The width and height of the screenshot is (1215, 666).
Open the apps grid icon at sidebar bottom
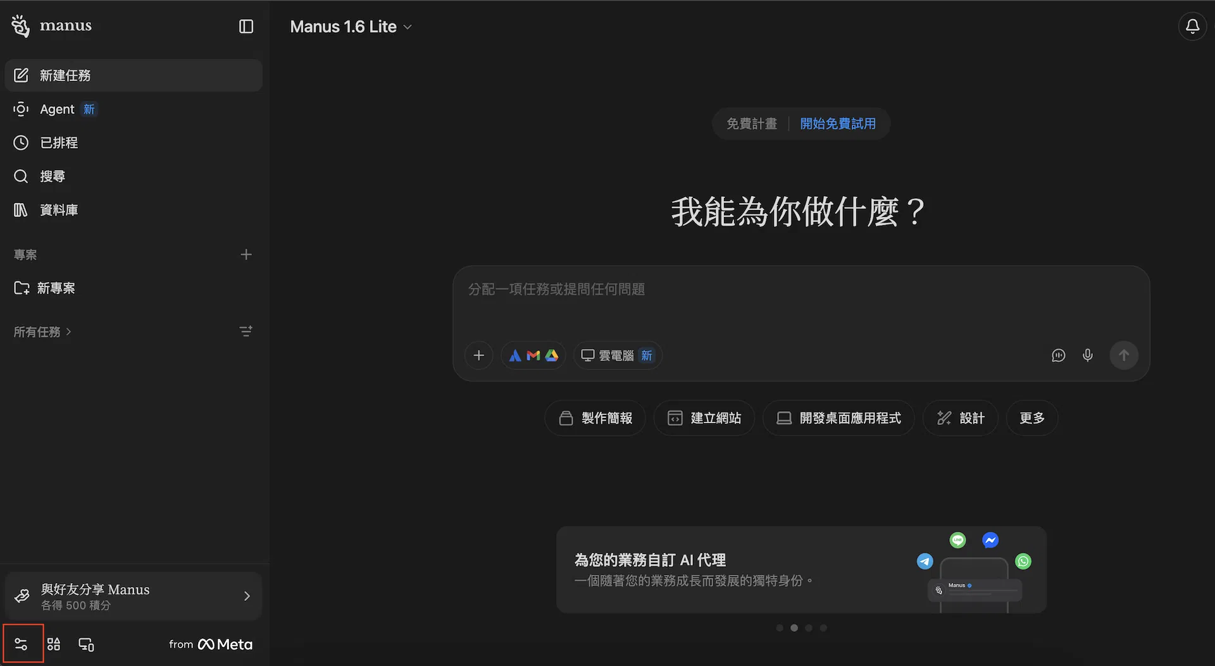(x=54, y=644)
